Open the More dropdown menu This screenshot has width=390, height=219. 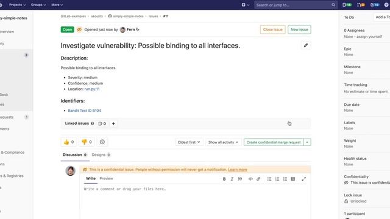click(x=57, y=5)
